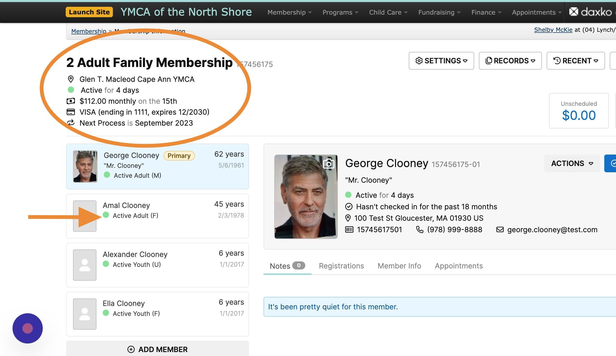Click the ADD MEMBER button
This screenshot has width=616, height=356.
click(x=157, y=349)
